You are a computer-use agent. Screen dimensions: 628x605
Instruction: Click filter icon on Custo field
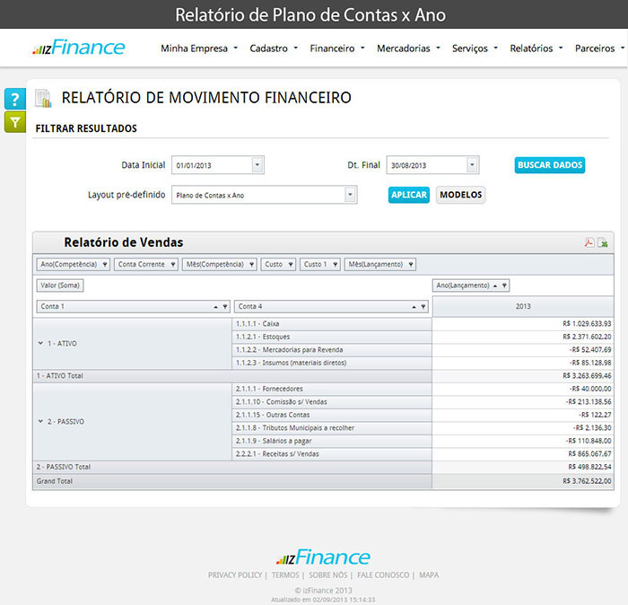[x=291, y=265]
